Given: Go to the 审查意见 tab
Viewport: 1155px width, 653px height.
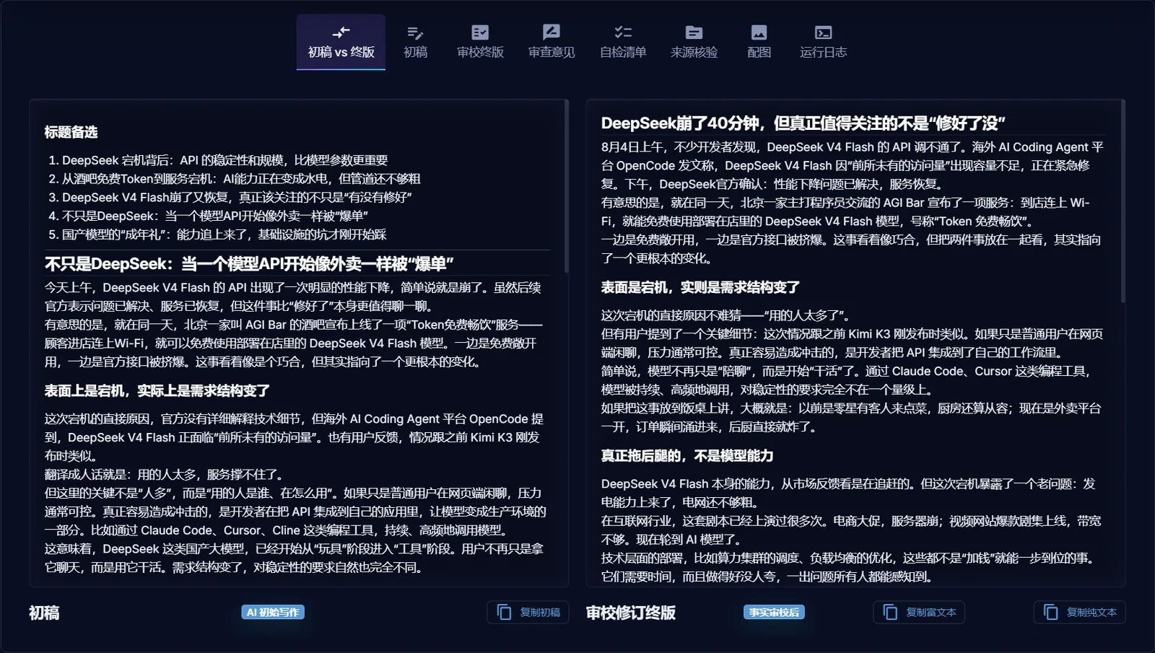Looking at the screenshot, I should click(552, 42).
